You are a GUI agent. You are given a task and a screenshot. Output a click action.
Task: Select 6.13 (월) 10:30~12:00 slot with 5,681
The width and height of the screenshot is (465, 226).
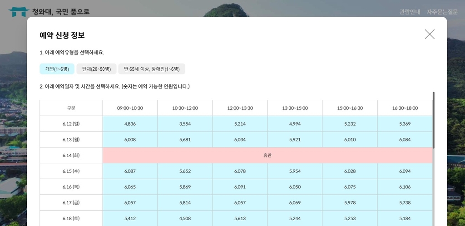coord(185,140)
